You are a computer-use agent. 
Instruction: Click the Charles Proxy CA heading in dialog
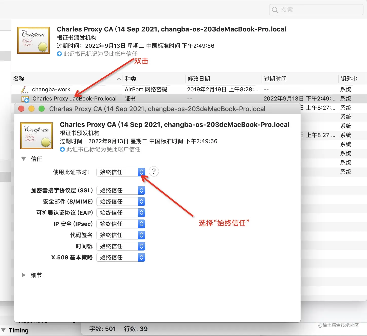click(x=175, y=125)
